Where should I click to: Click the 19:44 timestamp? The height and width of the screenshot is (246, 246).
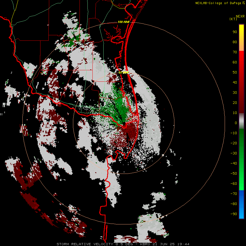(x=183, y=244)
